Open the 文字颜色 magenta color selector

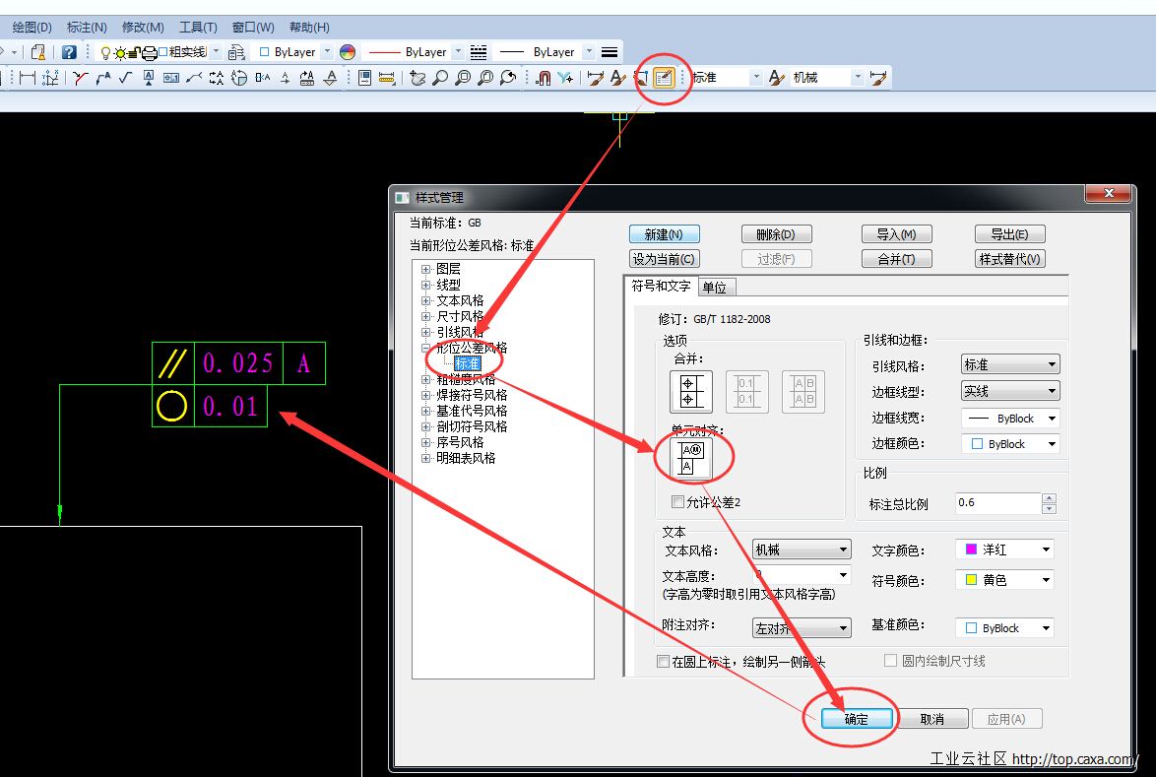[x=1003, y=550]
